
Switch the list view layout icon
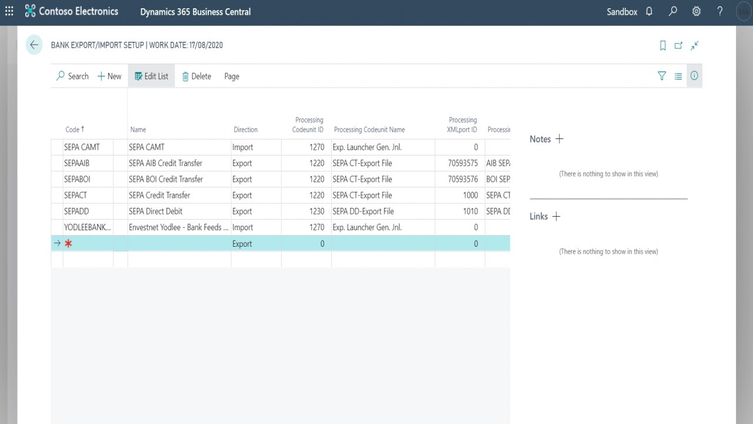(x=678, y=76)
